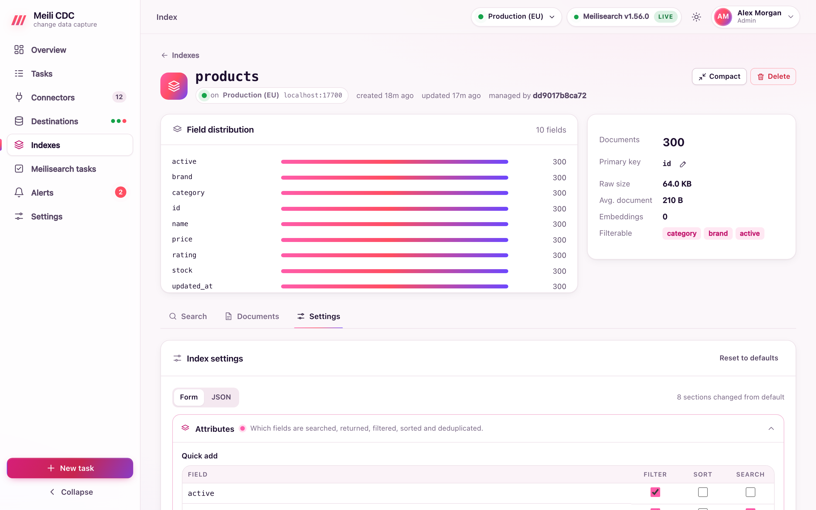
Task: Click the Meili CDC logo
Action: coord(19,20)
